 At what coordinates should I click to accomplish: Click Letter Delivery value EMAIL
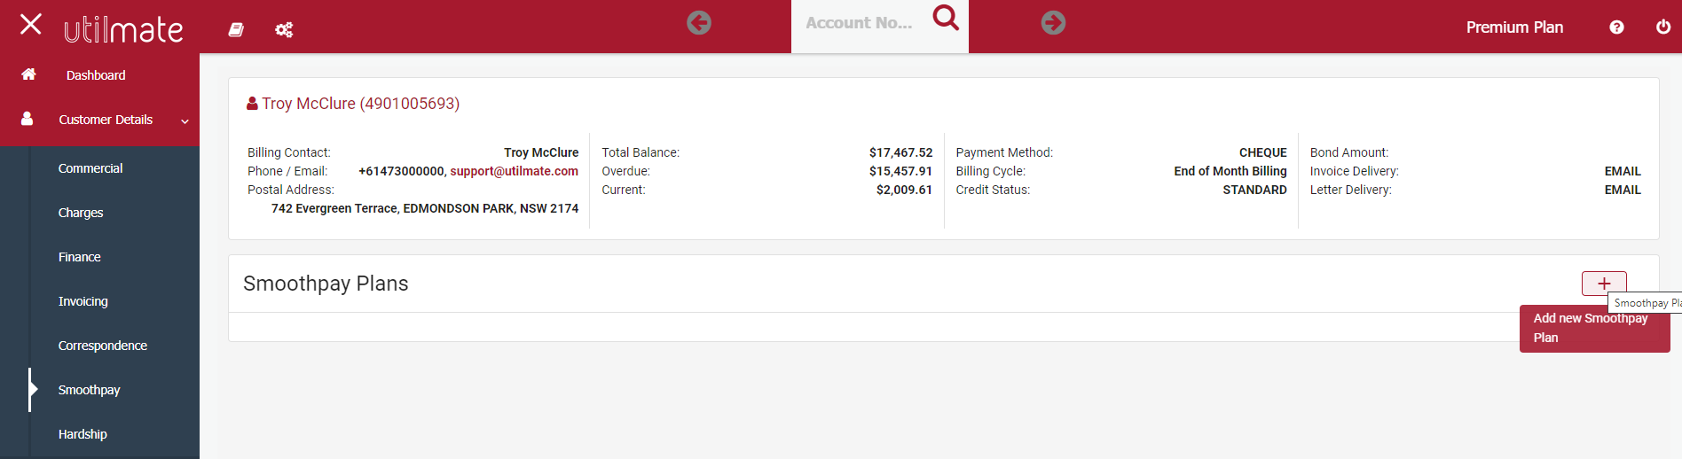(1623, 190)
